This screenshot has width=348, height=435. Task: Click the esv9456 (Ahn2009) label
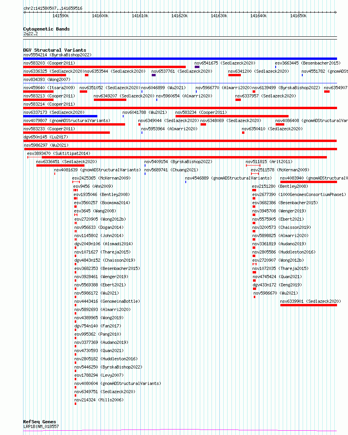[x=93, y=187]
